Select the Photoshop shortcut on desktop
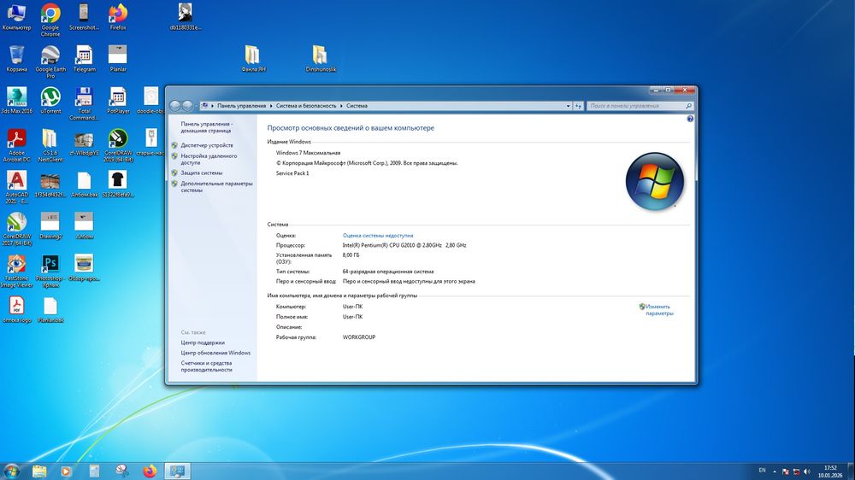The width and height of the screenshot is (855, 480). [x=50, y=264]
